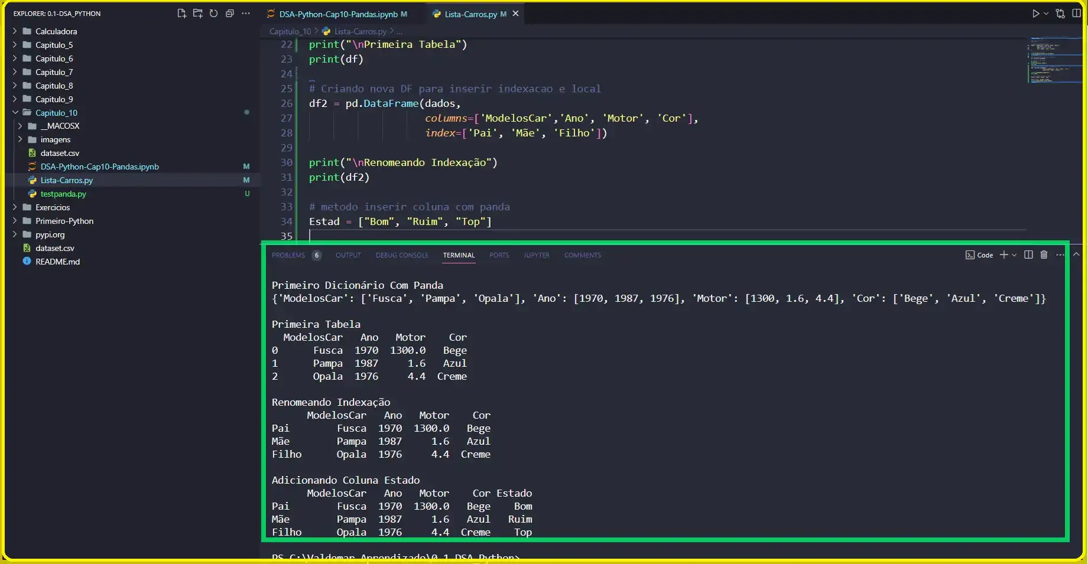This screenshot has width=1088, height=564.
Task: Switch to DSA-Python-Cap10-Pandas.ipynb tab
Action: [337, 14]
